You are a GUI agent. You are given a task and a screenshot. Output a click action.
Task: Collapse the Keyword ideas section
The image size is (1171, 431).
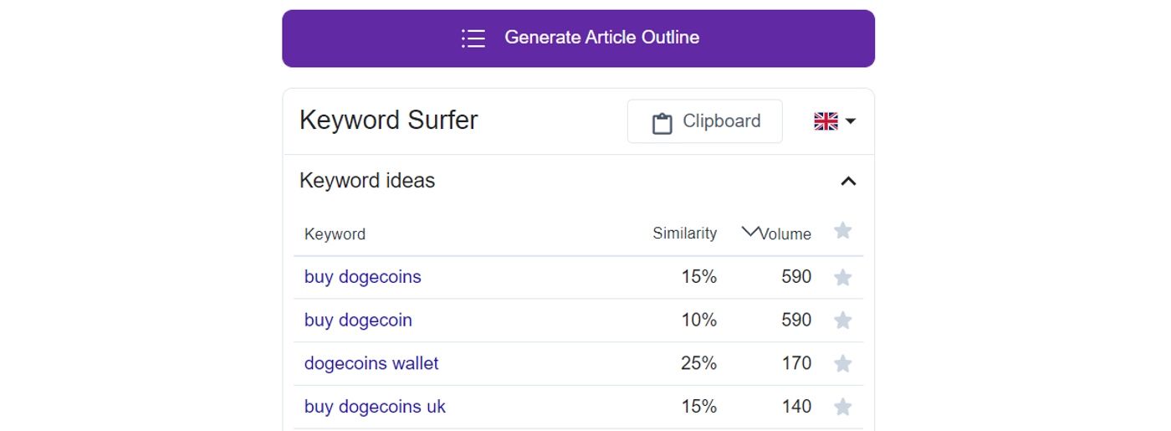(x=848, y=181)
